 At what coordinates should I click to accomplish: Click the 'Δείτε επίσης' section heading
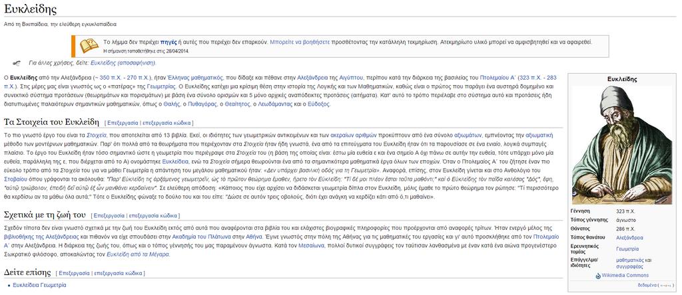[x=27, y=272]
